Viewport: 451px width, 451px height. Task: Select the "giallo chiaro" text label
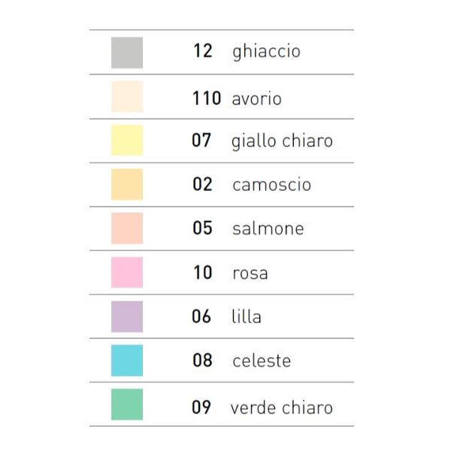[282, 141]
